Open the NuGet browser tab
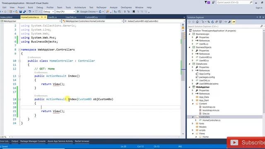 click(82, 141)
